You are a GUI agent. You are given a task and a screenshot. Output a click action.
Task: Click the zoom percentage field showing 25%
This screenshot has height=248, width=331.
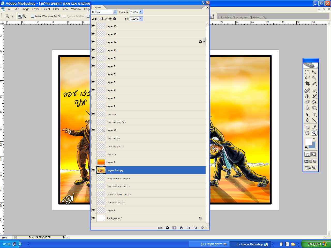6,237
